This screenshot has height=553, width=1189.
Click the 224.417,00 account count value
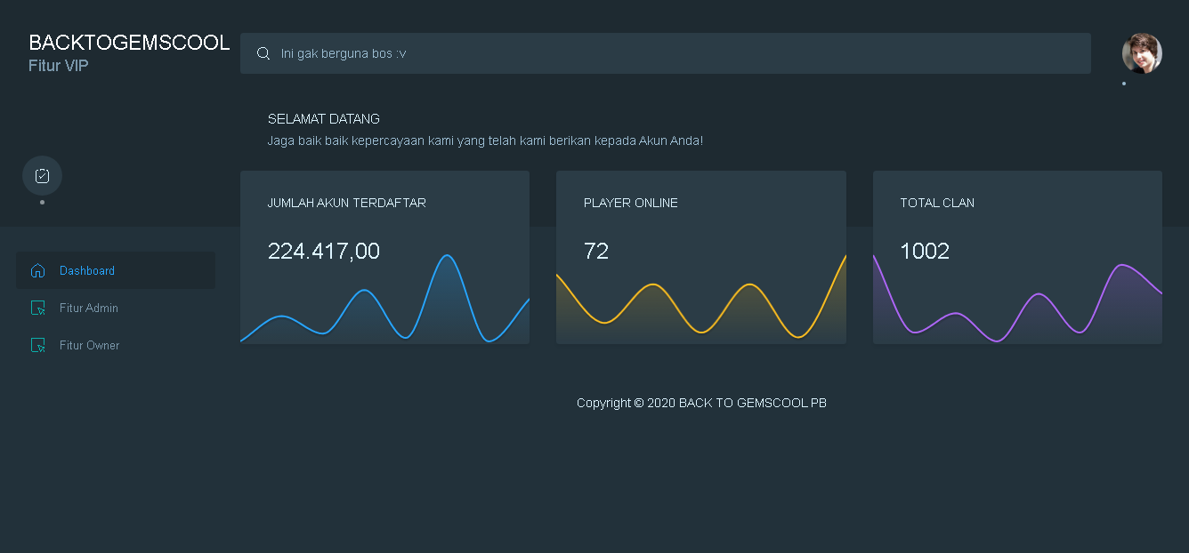323,252
